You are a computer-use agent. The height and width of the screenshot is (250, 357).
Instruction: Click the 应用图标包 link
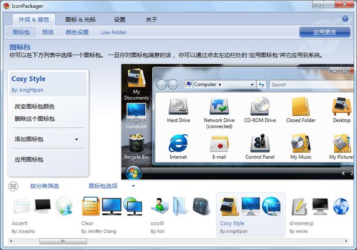click(29, 160)
